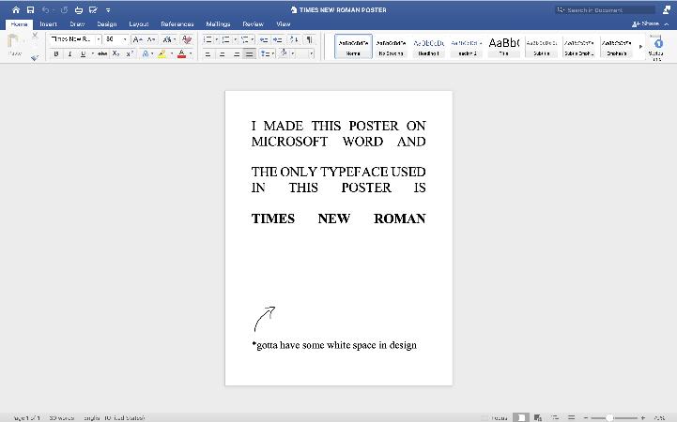Start a bulleted list

[208, 39]
